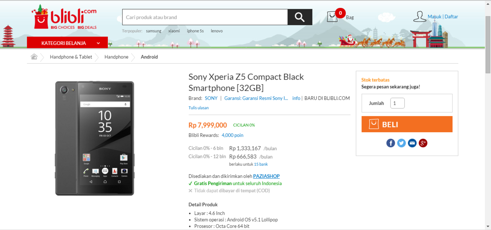
Task: Select the Handphone breadcrumb item
Action: 116,57
